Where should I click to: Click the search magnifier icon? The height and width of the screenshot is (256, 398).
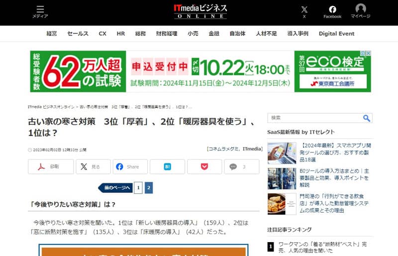(x=367, y=118)
